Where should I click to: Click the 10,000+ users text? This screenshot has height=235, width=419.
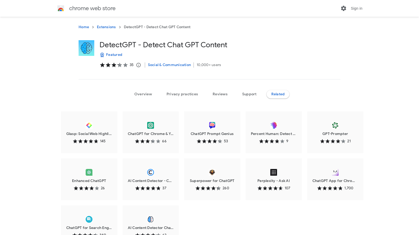pos(209,65)
